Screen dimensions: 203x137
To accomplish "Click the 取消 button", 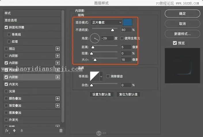I will point(182,24).
